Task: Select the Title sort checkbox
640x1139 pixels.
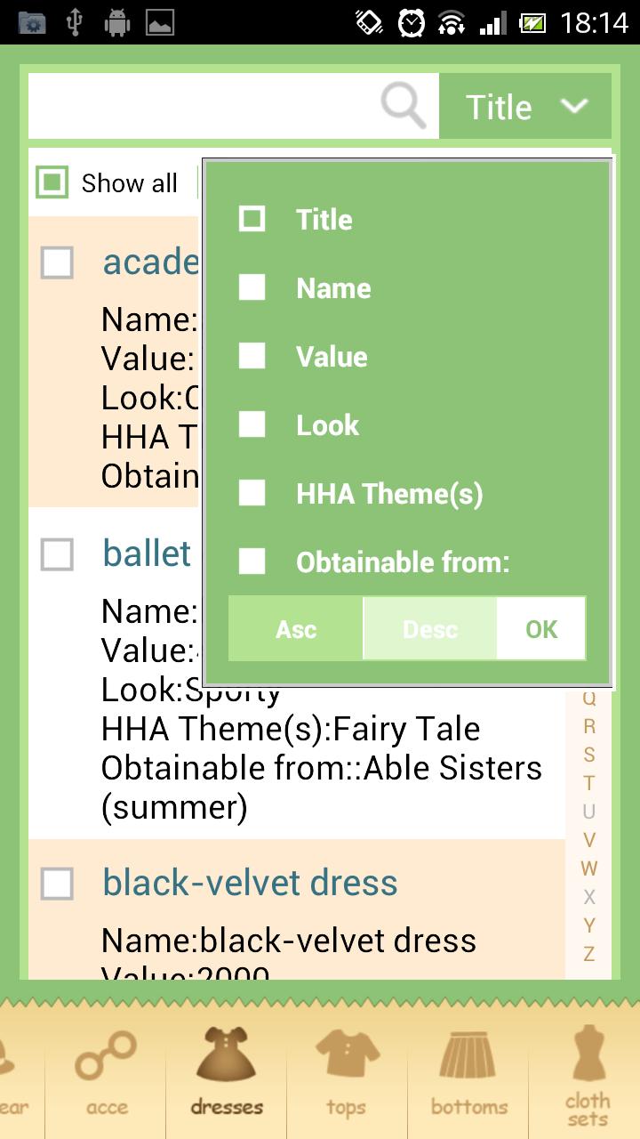Action: (x=252, y=219)
